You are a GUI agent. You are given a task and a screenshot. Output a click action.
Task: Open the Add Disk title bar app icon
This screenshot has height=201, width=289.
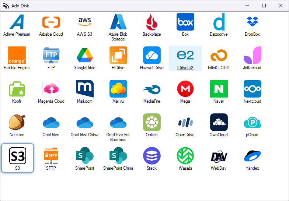[6, 6]
